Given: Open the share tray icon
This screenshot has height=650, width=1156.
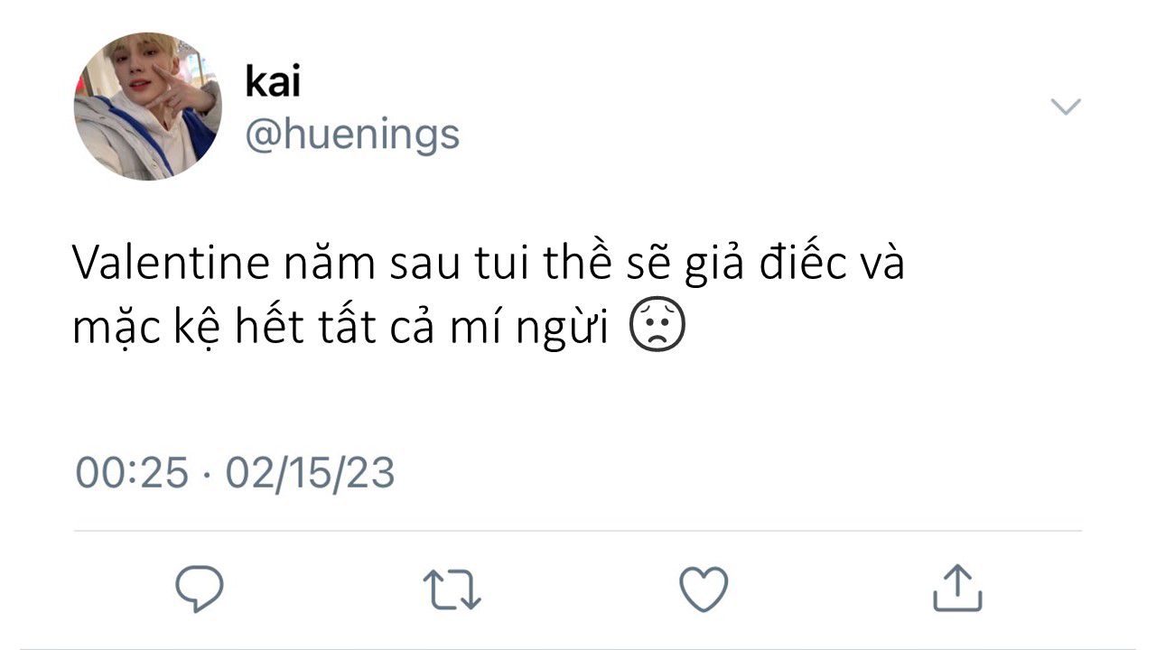Looking at the screenshot, I should point(956,588).
